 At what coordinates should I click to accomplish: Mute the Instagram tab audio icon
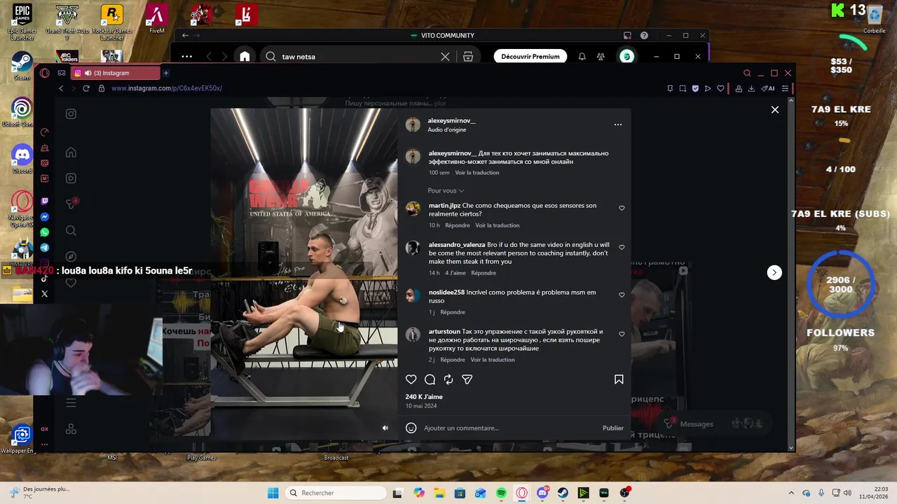[88, 73]
